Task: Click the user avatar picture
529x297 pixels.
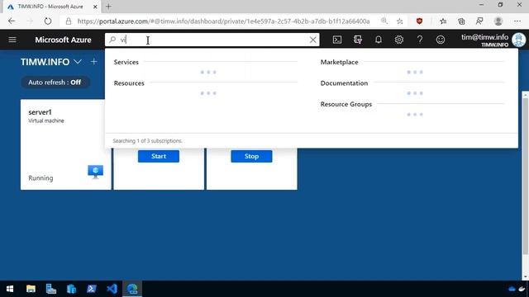Action: coord(518,40)
